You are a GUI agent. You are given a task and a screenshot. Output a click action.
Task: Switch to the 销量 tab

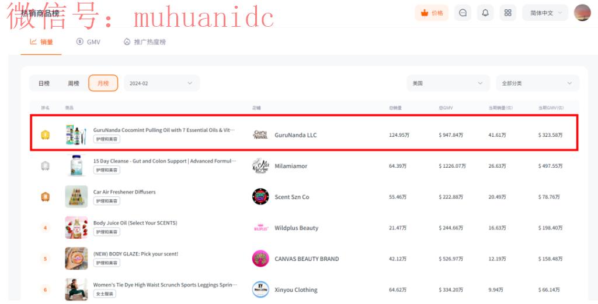[x=41, y=42]
